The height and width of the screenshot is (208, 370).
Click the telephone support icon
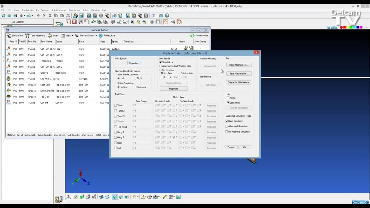point(161,16)
